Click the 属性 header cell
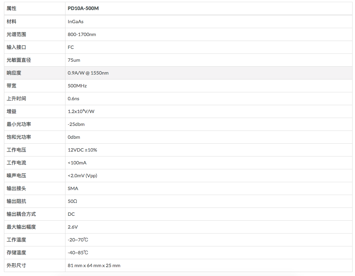Image resolution: width=355 pixels, height=276 pixels. coord(12,9)
